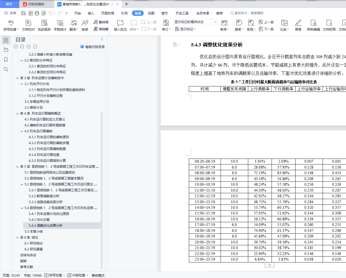Go to previous revision (上一条) in changes group

pos(266,22)
